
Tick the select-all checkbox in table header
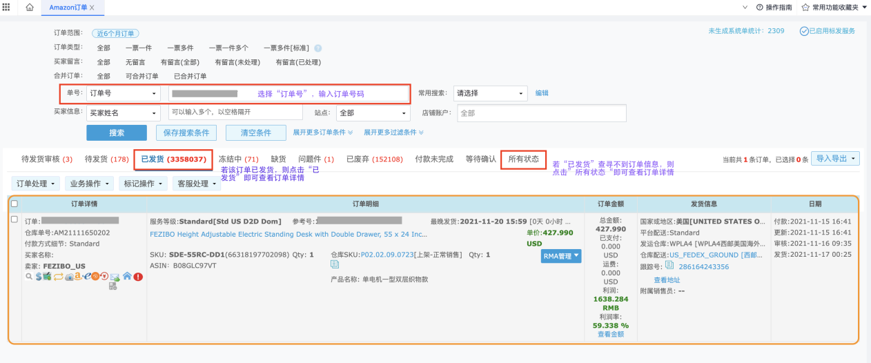pyautogui.click(x=14, y=204)
